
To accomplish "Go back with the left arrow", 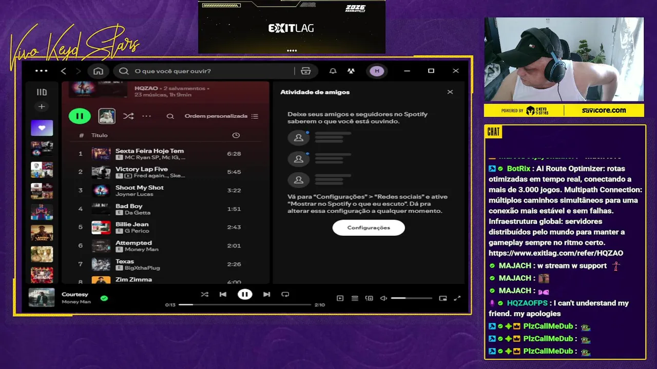I will tap(64, 71).
